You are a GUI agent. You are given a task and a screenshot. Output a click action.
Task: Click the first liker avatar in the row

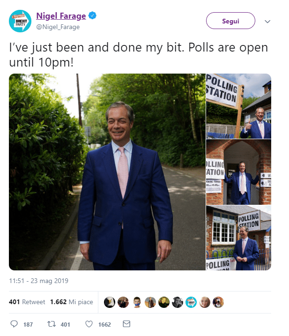(x=109, y=302)
